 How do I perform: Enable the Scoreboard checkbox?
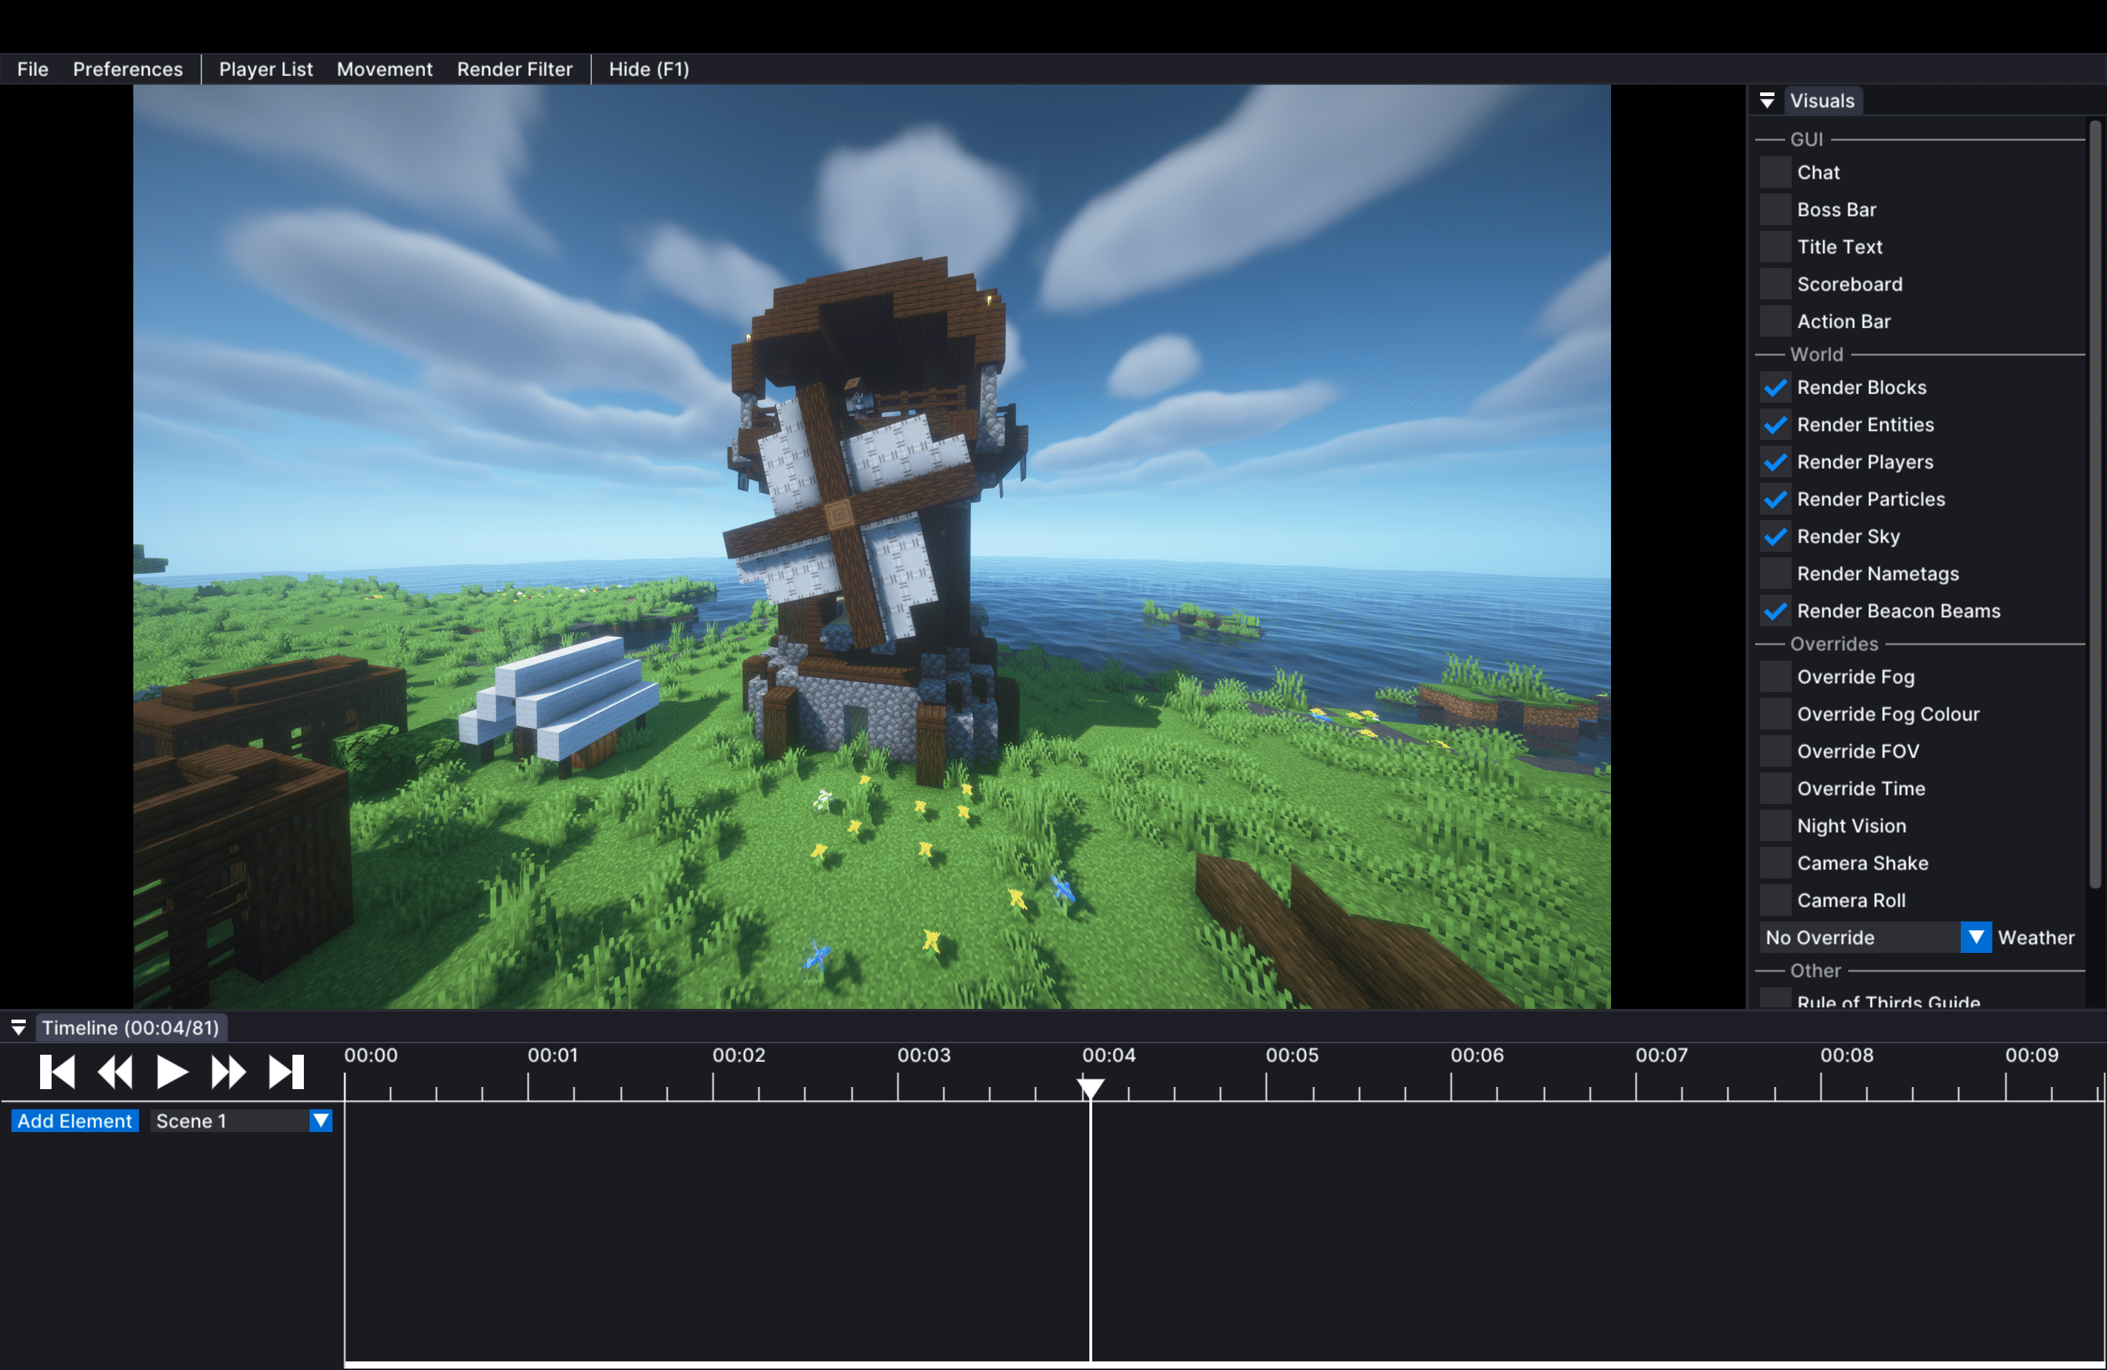(x=1775, y=284)
